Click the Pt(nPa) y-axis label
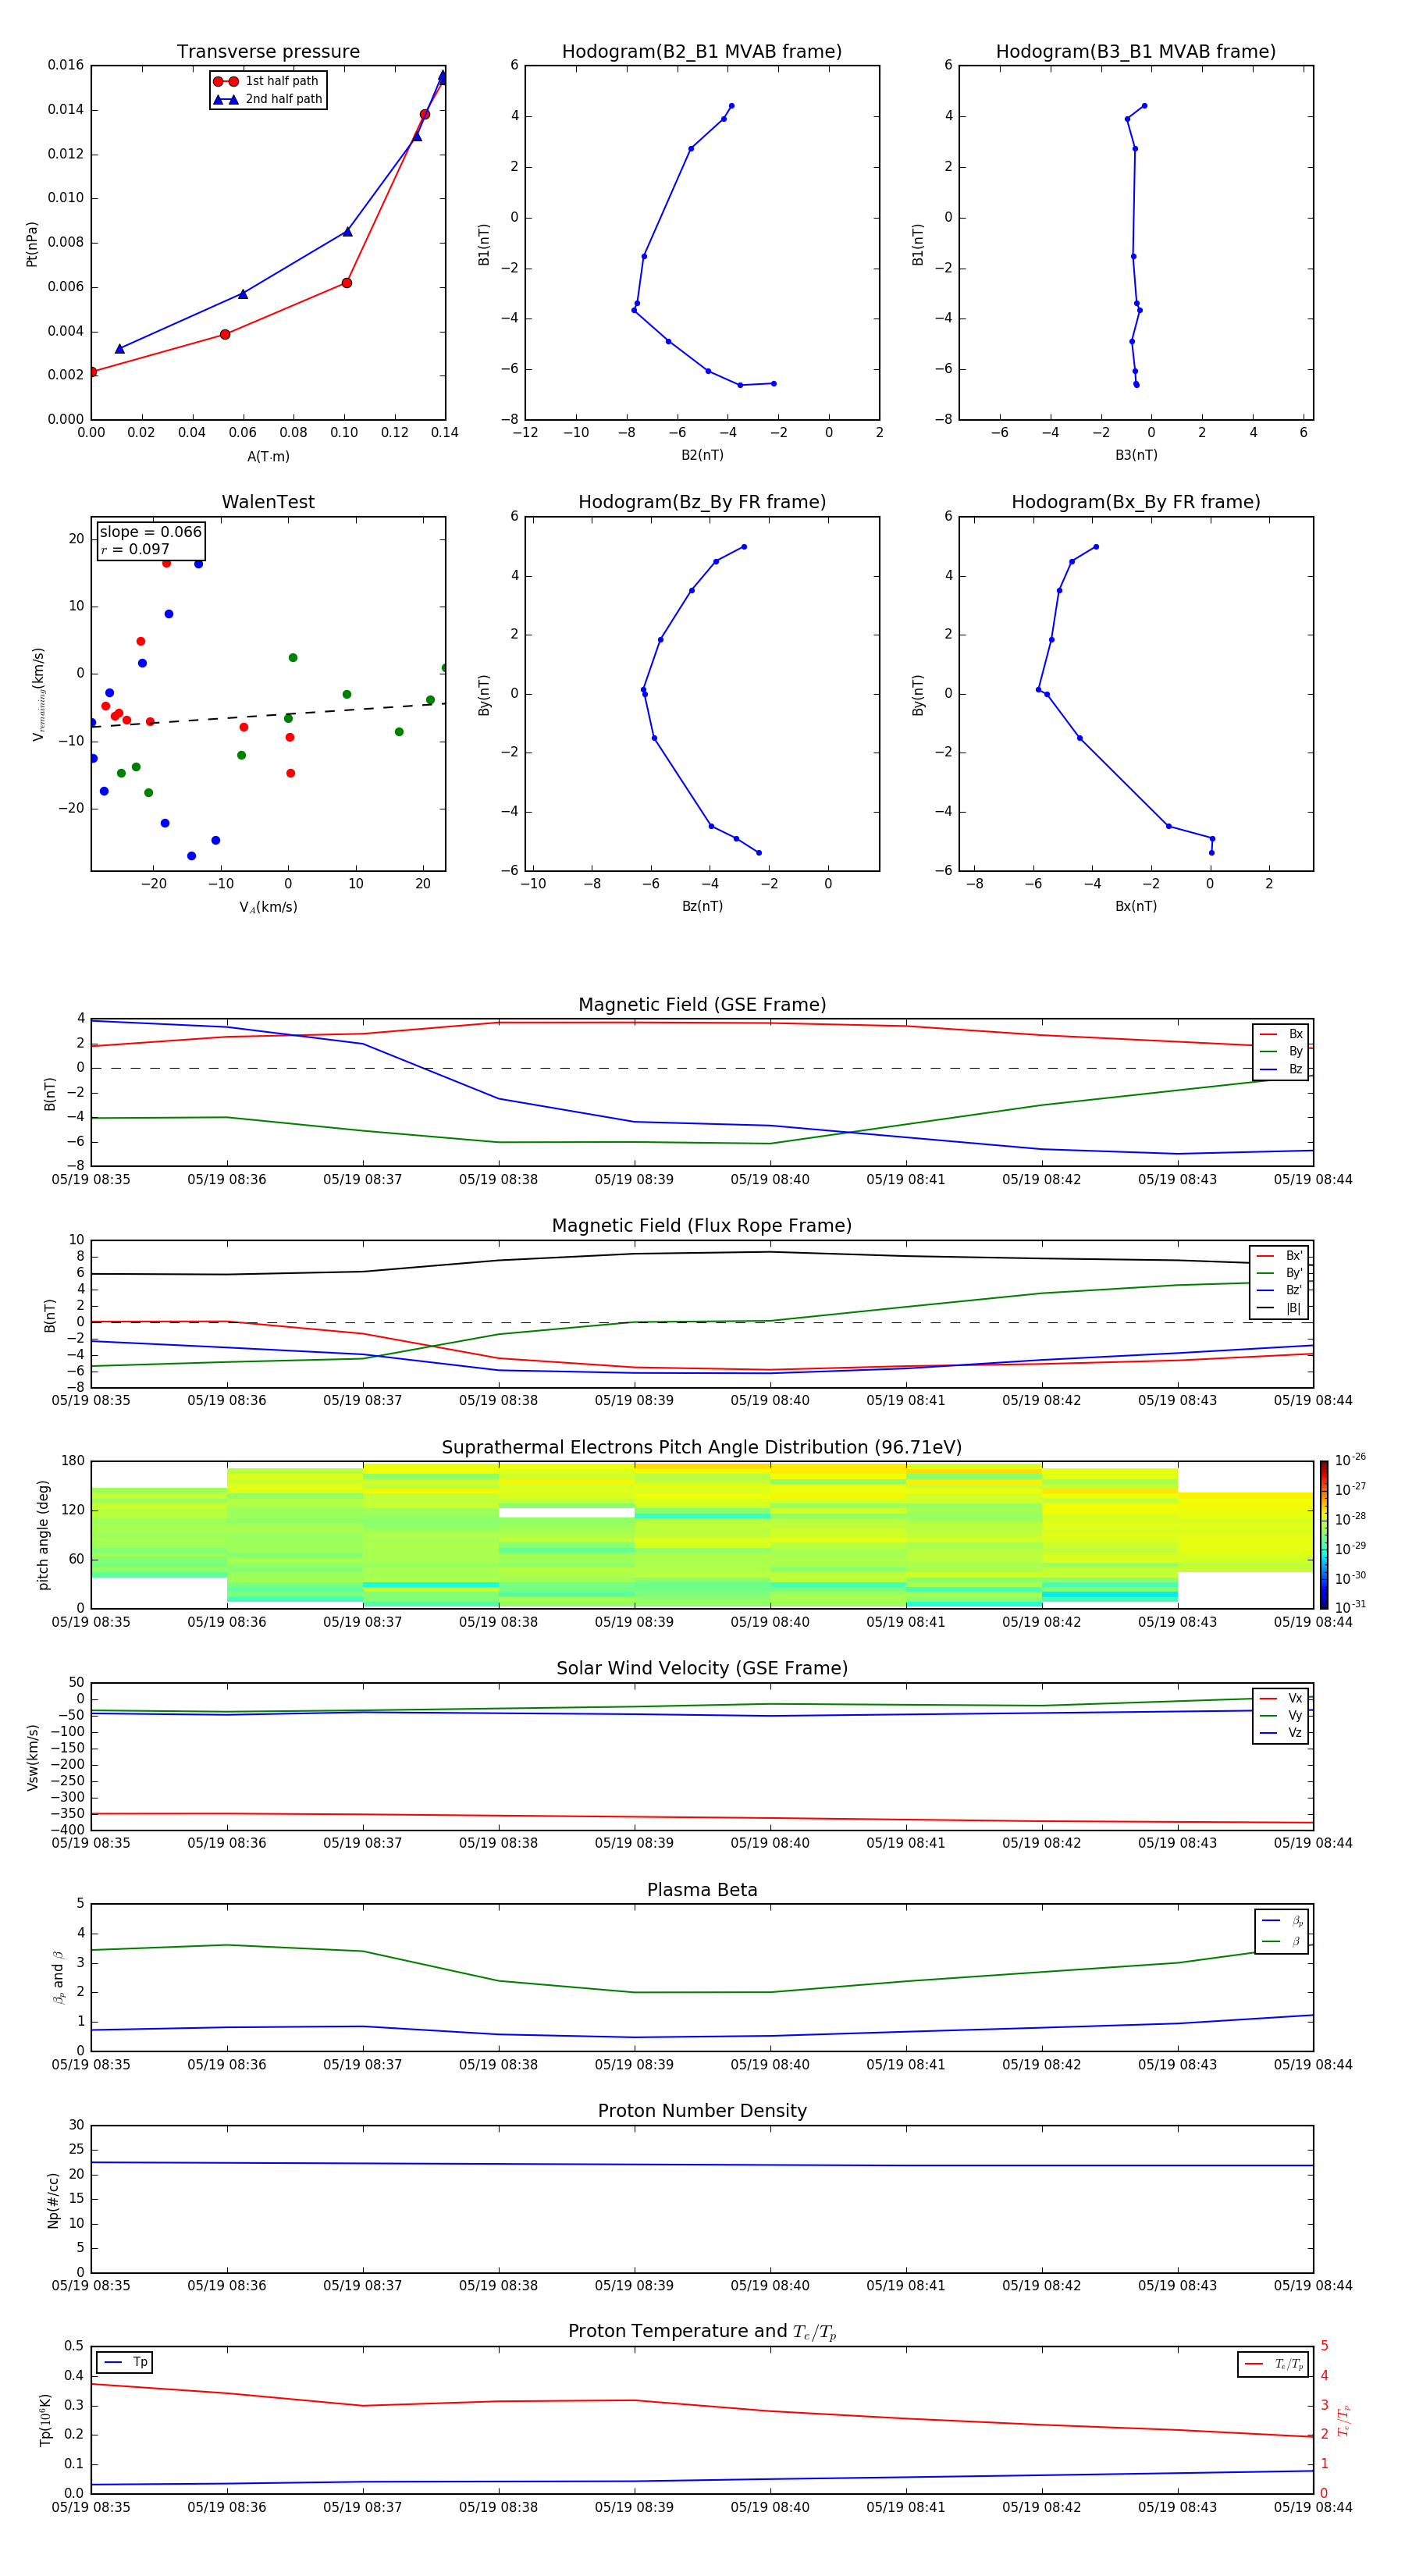This screenshot has width=1405, height=2576. (x=32, y=243)
